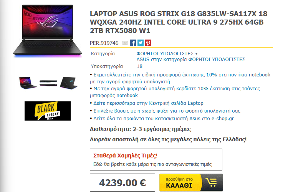Open the laptop cooling bases link
This screenshot has height=192, width=288.
(167, 111)
